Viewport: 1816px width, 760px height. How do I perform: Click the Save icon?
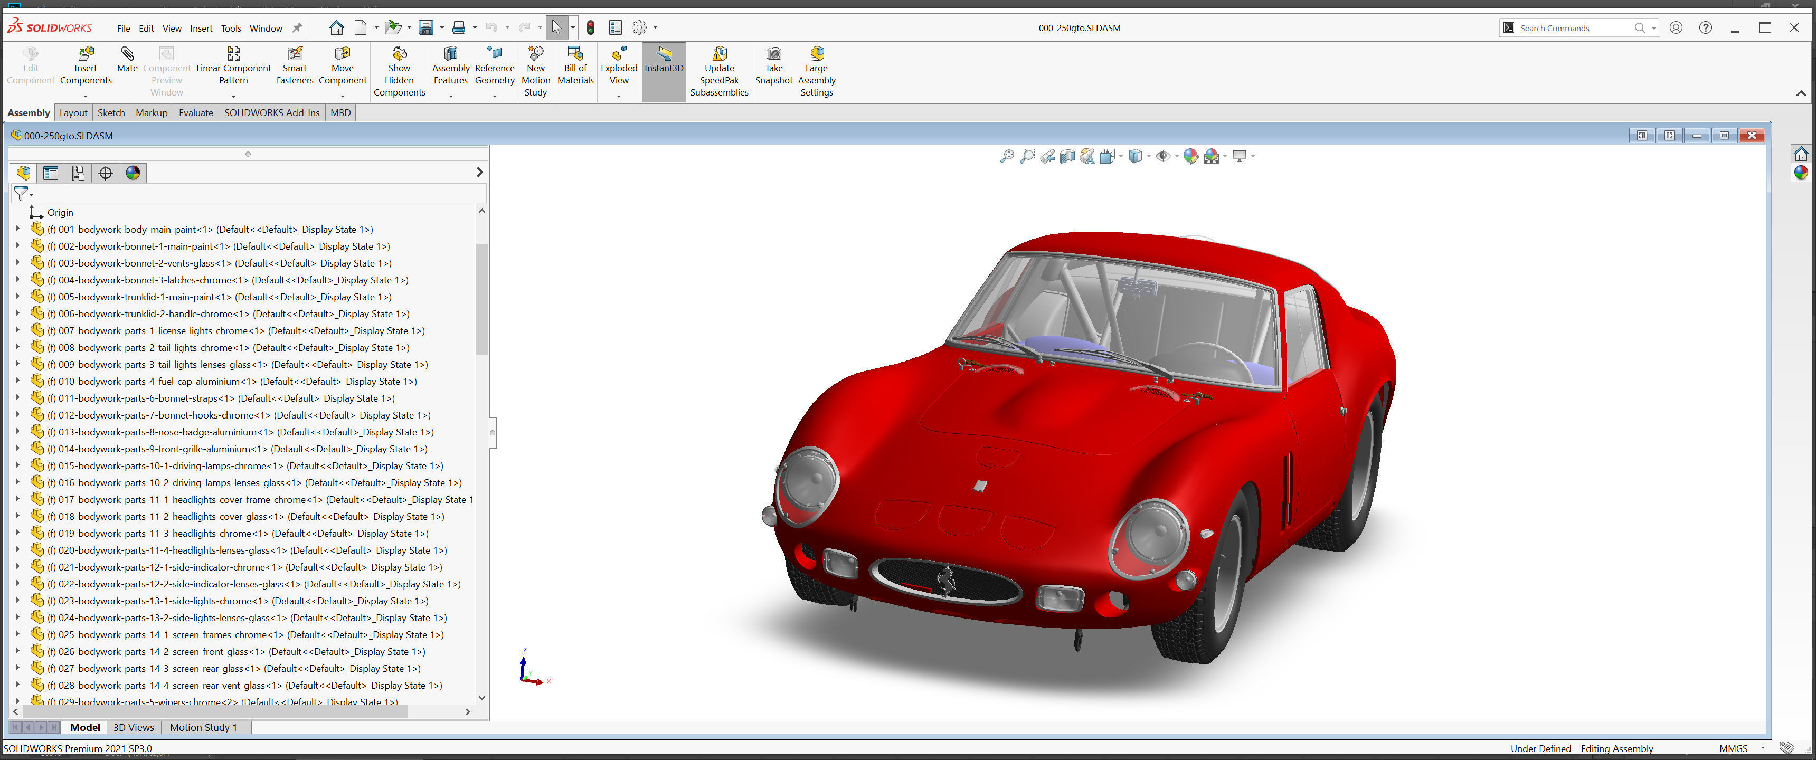point(426,27)
